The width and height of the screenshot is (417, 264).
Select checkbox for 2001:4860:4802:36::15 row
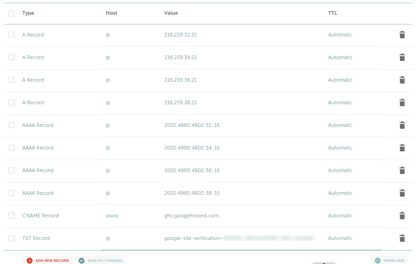12,170
